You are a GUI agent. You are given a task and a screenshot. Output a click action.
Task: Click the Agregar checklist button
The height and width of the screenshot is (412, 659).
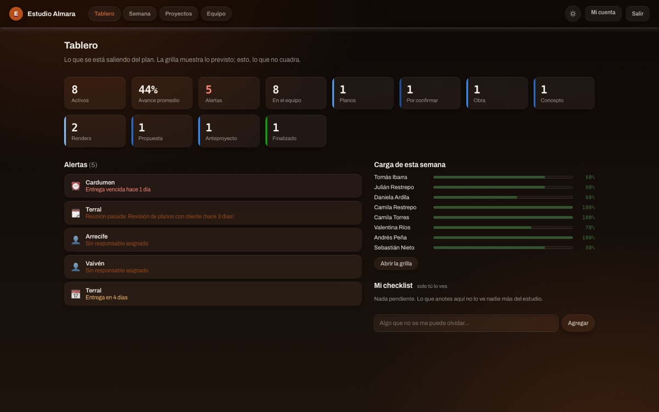point(578,323)
